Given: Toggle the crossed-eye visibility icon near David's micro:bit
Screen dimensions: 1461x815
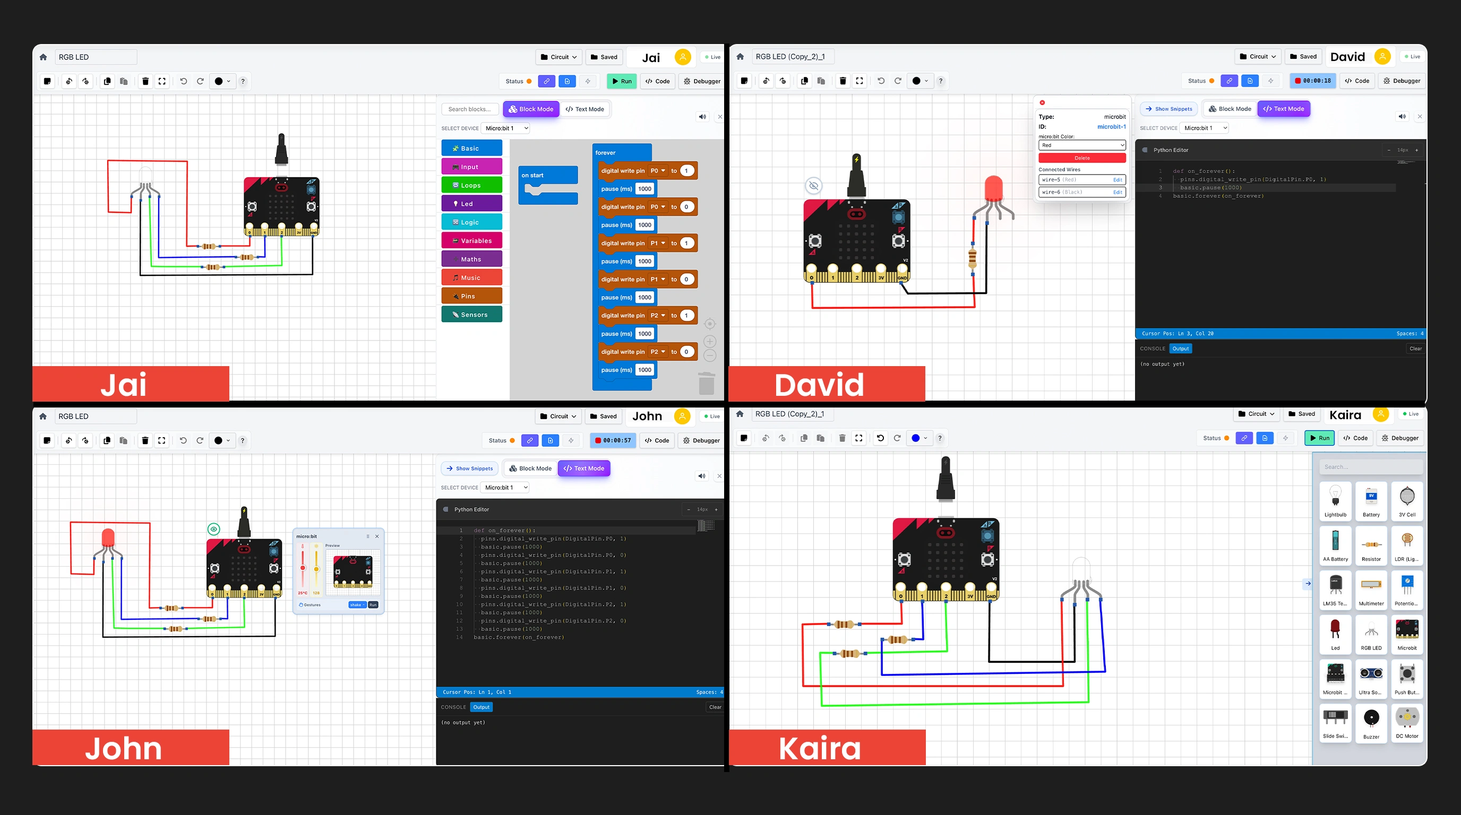Looking at the screenshot, I should tap(813, 186).
